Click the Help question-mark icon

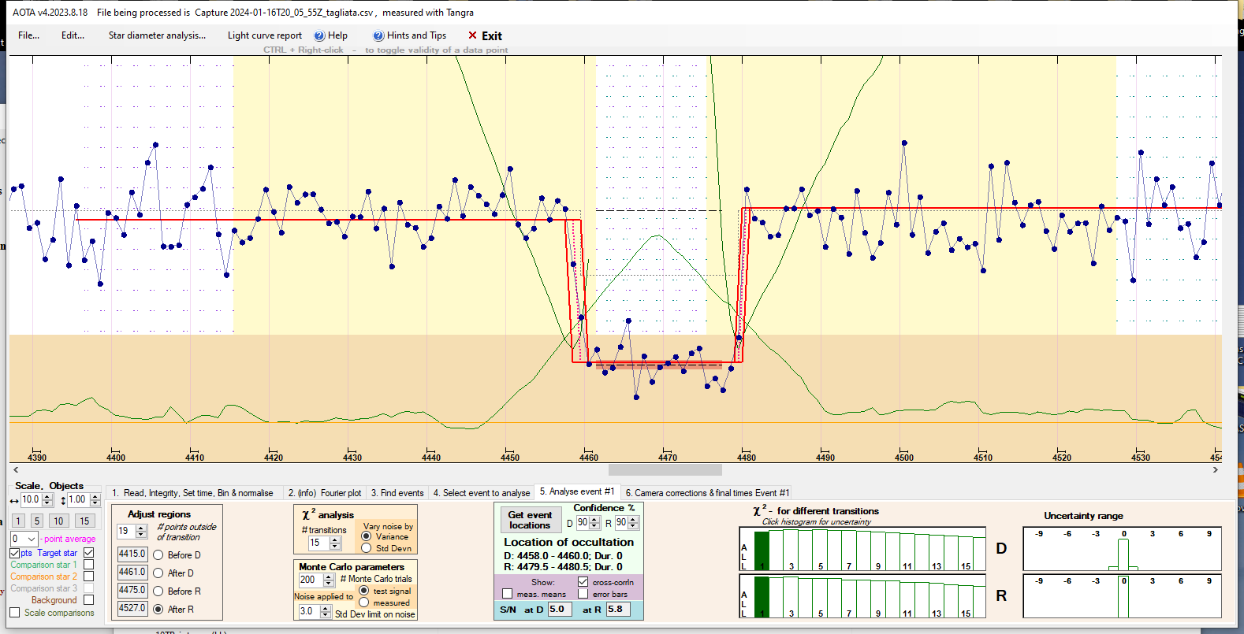tap(319, 35)
